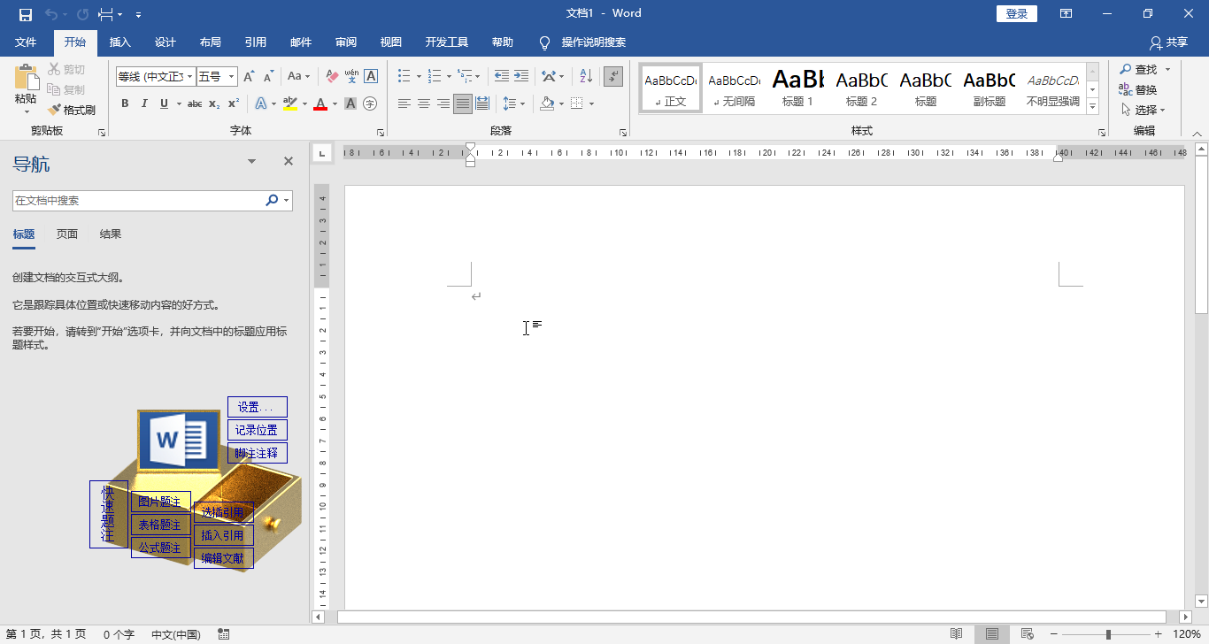Open the References (引用) ribbon tab
1209x644 pixels.
click(x=256, y=42)
